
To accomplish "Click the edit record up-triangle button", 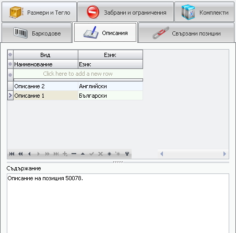I will click(82, 154).
